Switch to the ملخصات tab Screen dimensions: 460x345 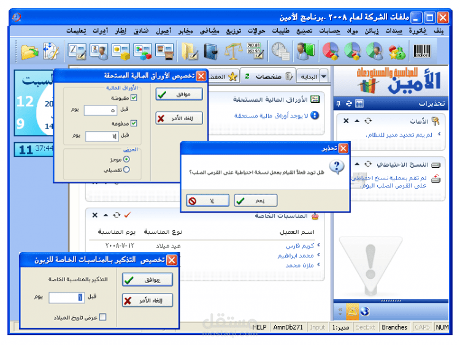(269, 77)
